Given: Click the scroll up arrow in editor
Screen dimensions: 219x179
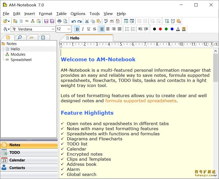Looking at the screenshot, I should click(215, 51).
